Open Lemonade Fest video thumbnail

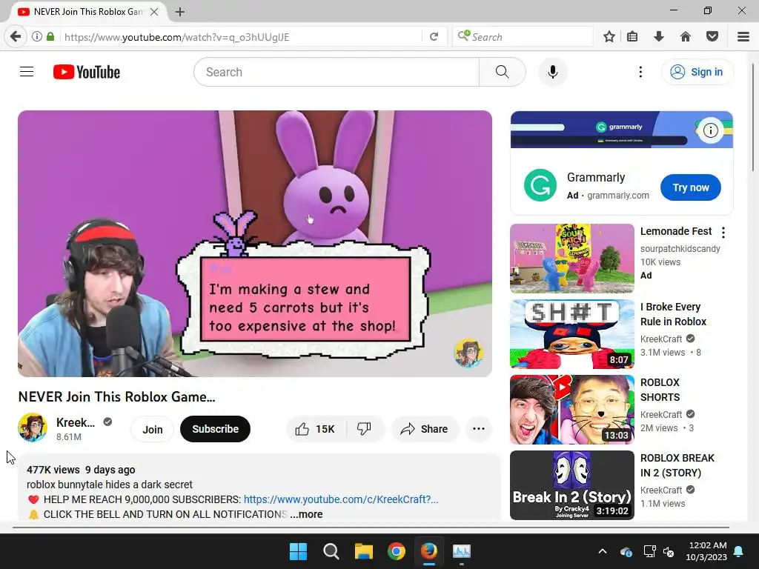click(572, 259)
